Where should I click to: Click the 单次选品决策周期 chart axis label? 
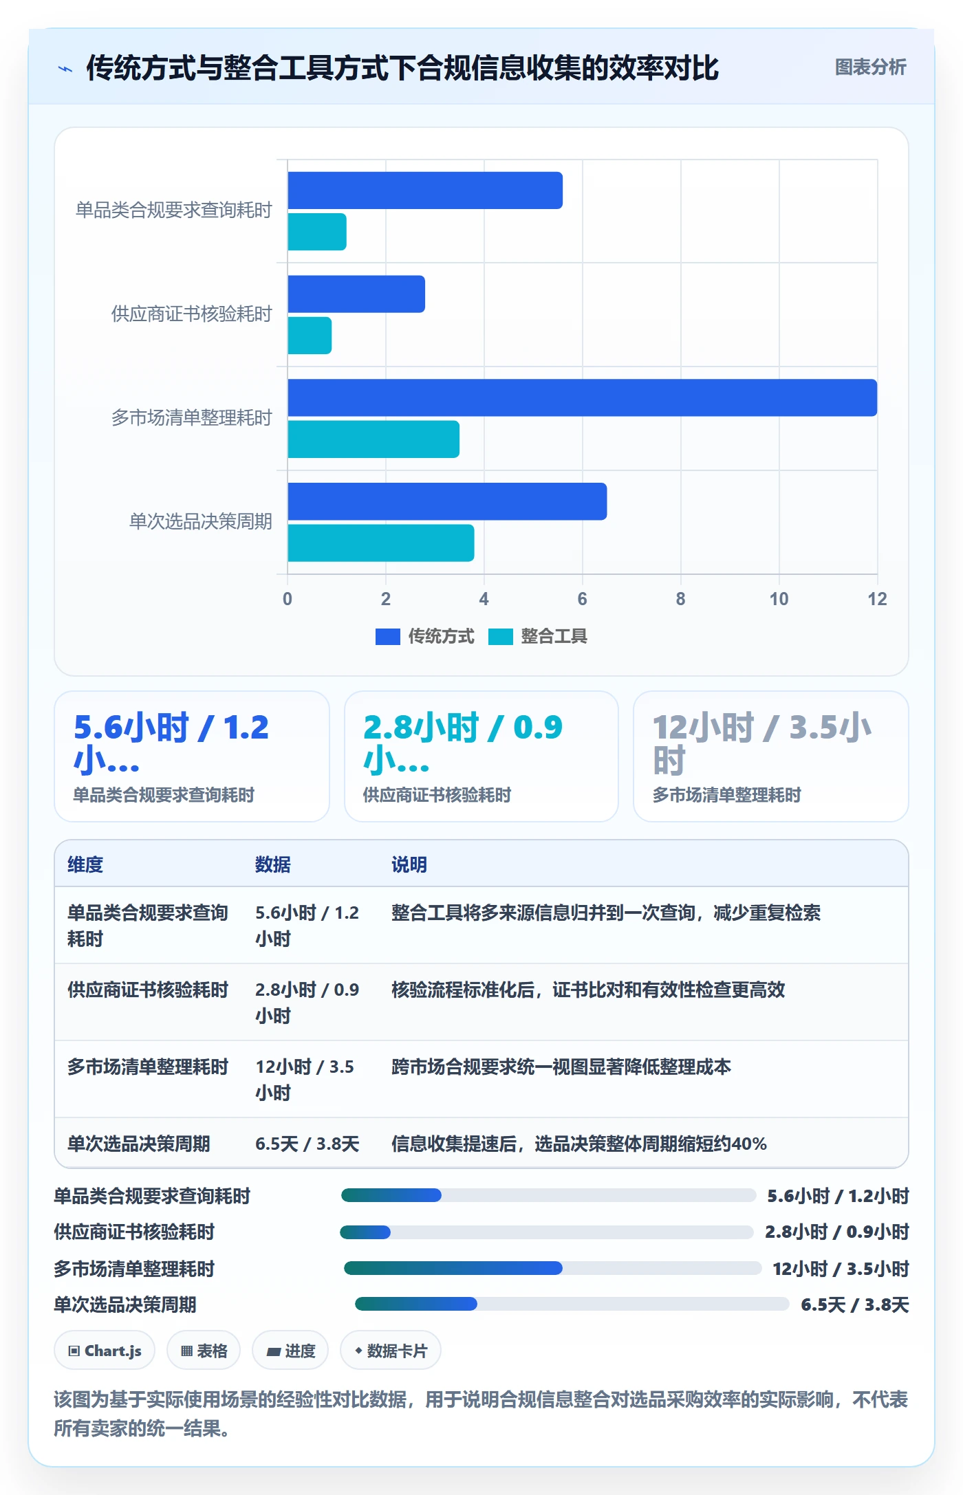point(201,522)
